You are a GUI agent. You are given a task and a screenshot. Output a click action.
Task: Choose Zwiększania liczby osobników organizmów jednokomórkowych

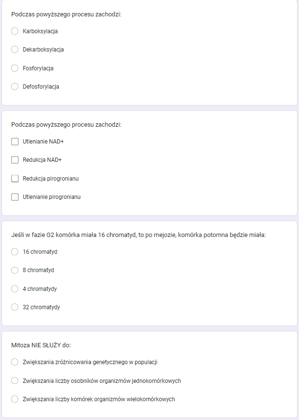point(15,381)
